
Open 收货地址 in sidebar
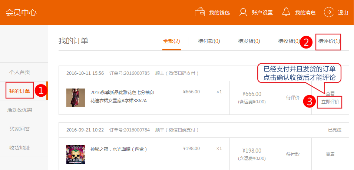coord(20,148)
